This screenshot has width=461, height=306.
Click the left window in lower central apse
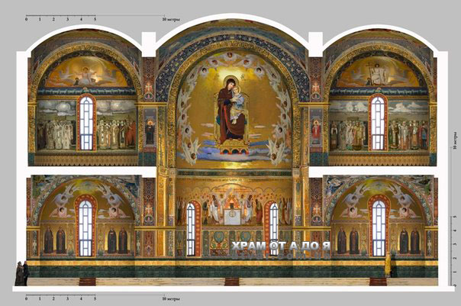click(191, 229)
